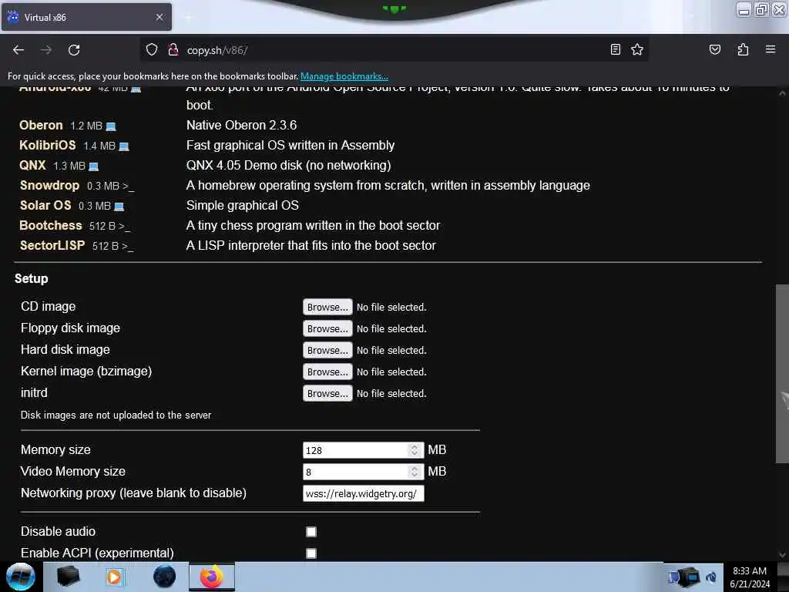Screen dimensions: 789x592
Task: Click 'Native Oberon 2.3.6' description text
Action: click(241, 125)
